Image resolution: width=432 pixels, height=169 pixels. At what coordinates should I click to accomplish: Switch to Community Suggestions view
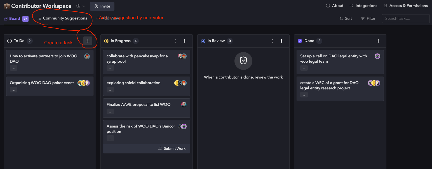[x=62, y=18]
